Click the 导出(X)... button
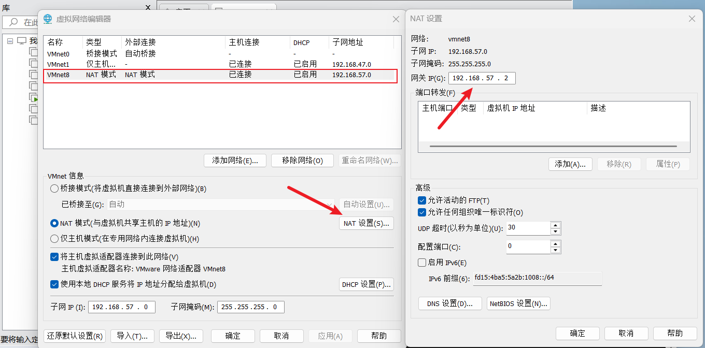The height and width of the screenshot is (348, 705). (x=181, y=336)
